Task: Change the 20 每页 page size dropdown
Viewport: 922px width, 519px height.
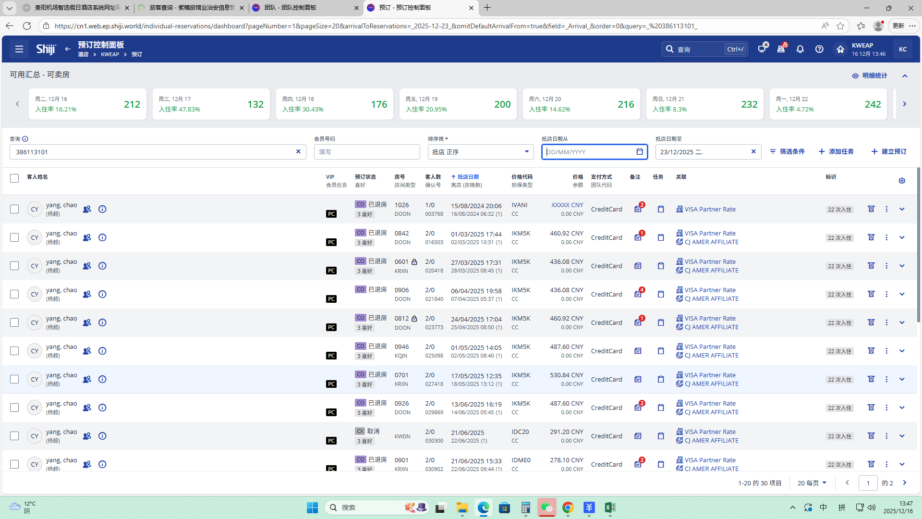Action: point(812,483)
